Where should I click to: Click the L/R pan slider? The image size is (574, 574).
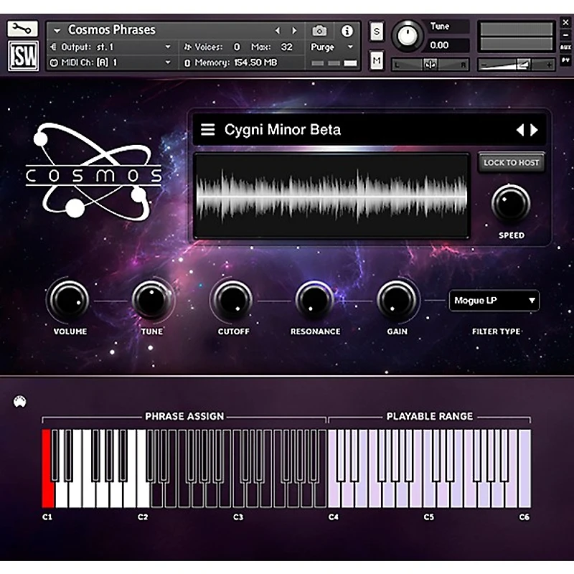tap(430, 65)
